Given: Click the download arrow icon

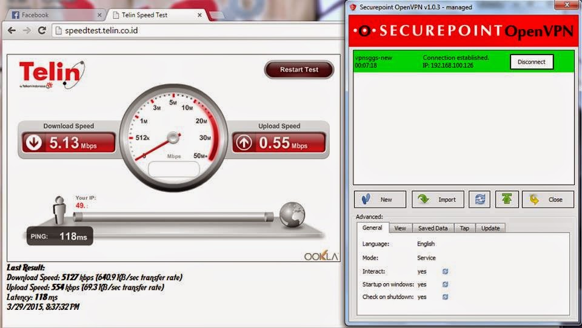Looking at the screenshot, I should [34, 143].
